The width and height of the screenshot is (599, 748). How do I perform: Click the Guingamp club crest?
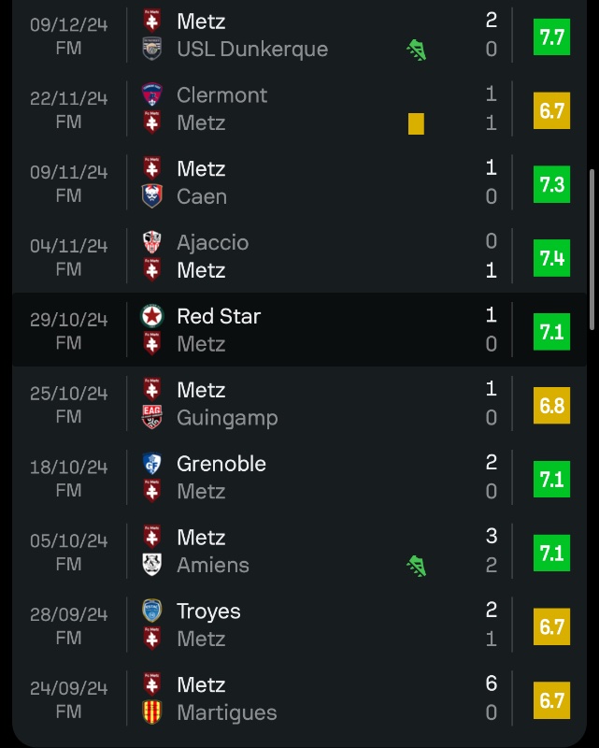point(151,417)
